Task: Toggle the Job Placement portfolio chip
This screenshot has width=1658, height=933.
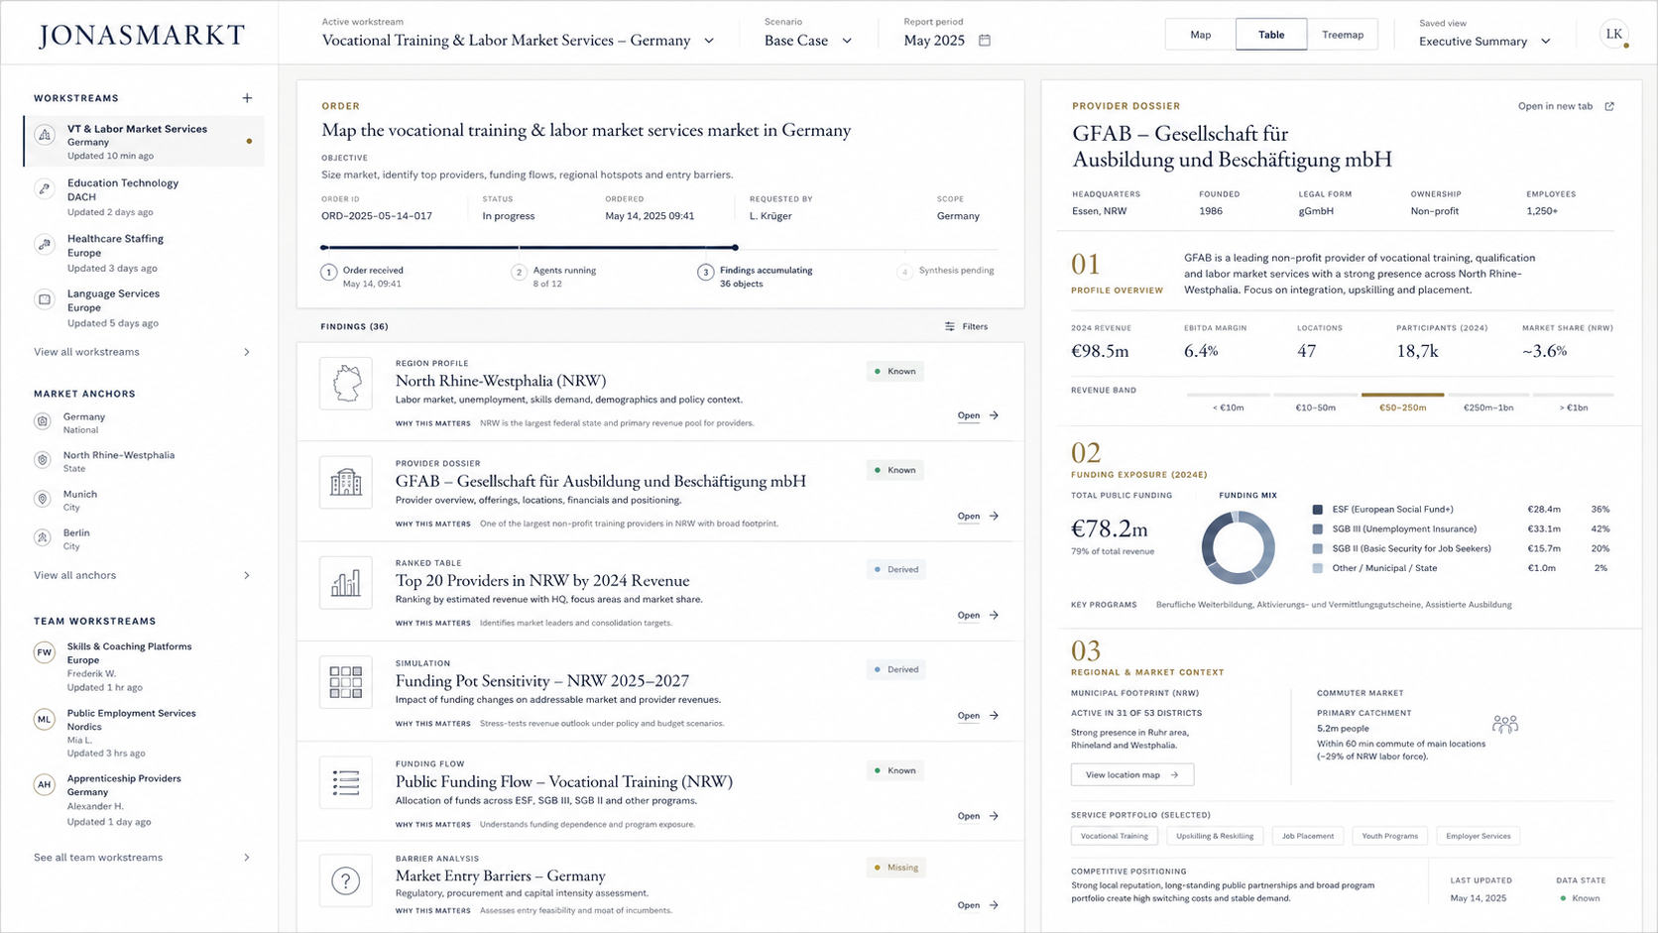Action: coord(1308,836)
